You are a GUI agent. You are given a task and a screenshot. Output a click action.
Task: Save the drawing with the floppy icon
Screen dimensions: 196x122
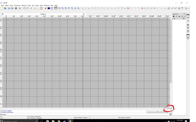[9, 8]
